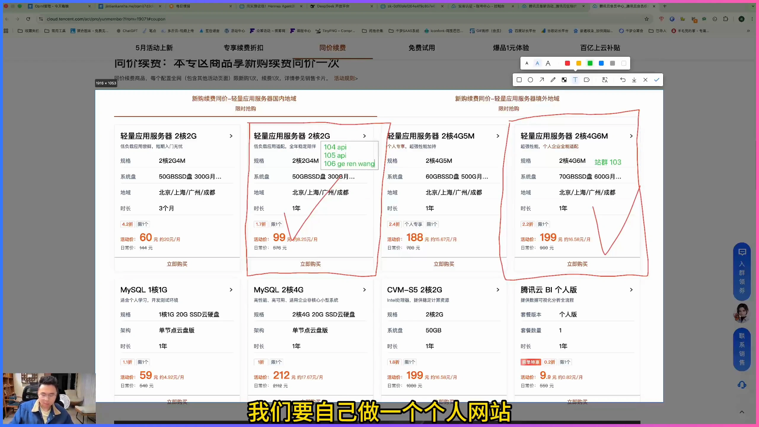The image size is (759, 427).
Task: Pick the green color swatch
Action: 590,63
